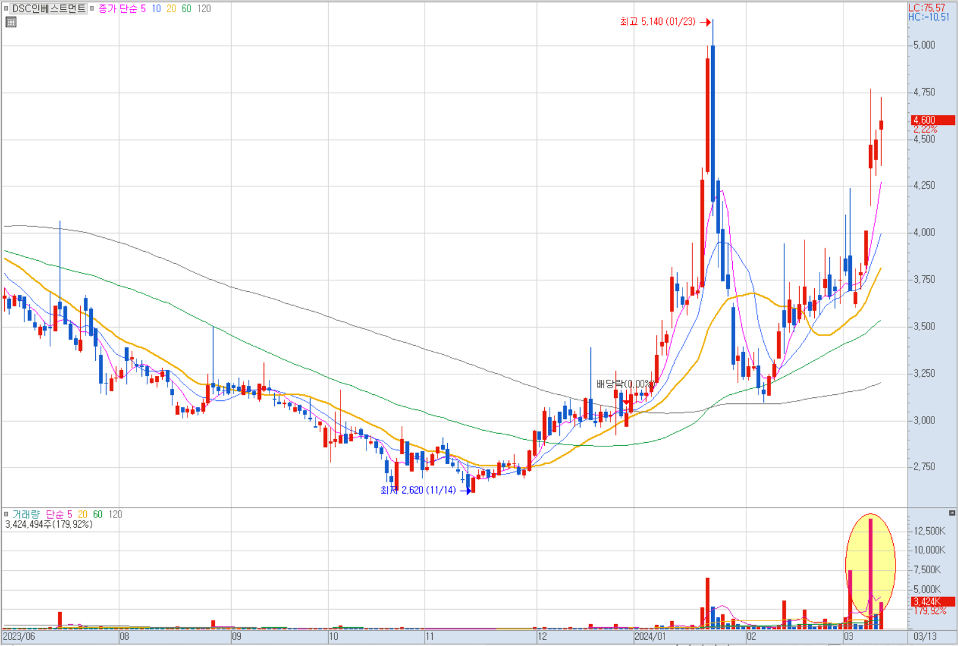
Task: Open the grid table icon under the stock name
Action: tap(11, 22)
